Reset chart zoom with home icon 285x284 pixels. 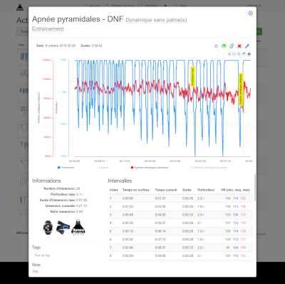tap(249, 54)
